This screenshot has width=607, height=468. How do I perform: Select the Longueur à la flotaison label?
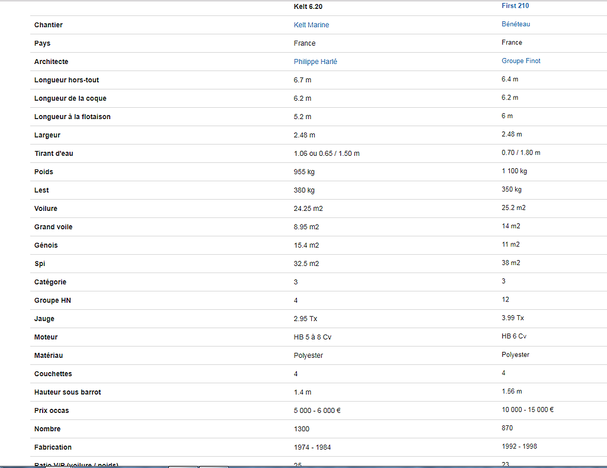pos(72,117)
